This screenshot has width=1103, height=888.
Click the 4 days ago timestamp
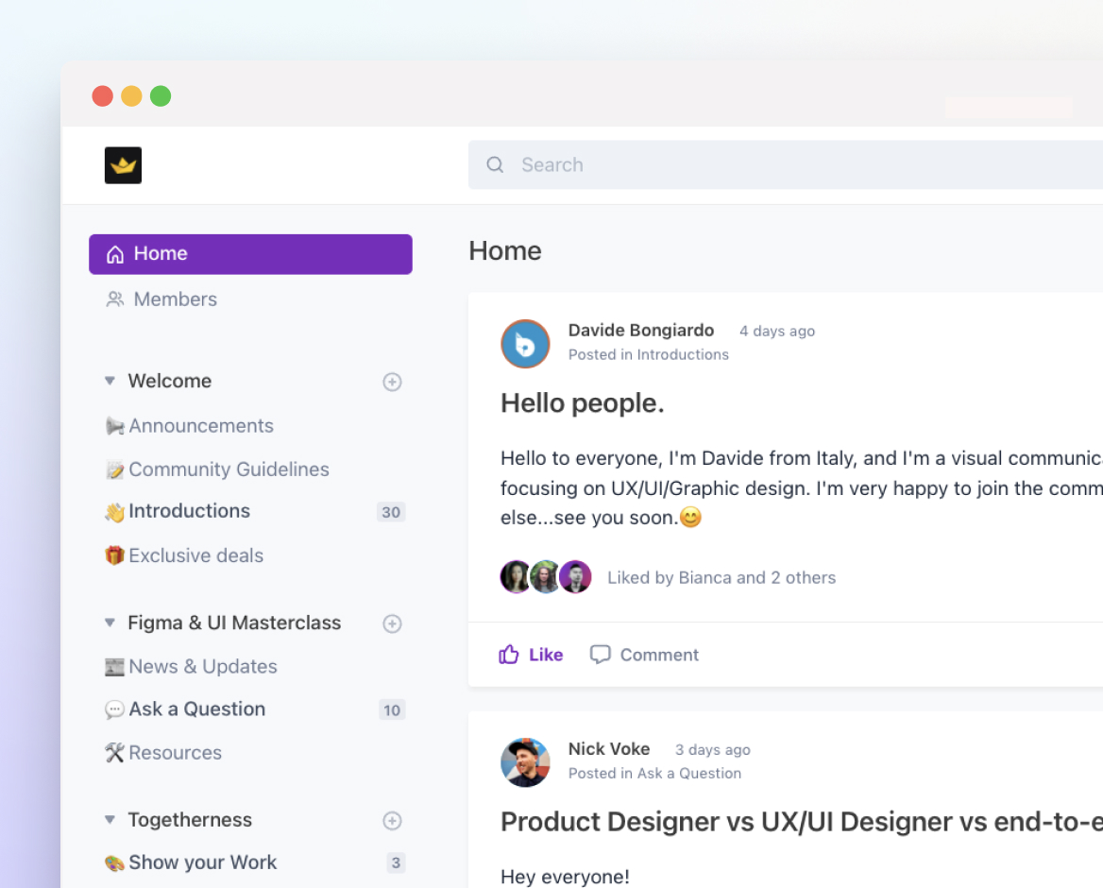777,331
